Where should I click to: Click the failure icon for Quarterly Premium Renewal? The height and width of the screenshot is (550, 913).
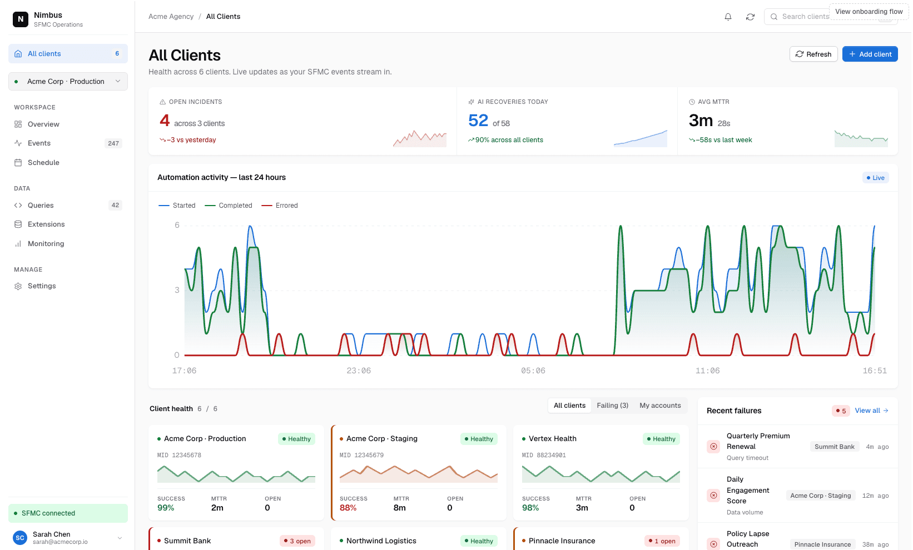pyautogui.click(x=713, y=447)
